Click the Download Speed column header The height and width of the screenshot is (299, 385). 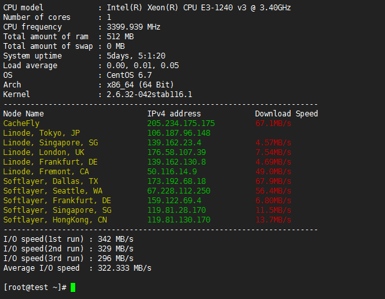coord(287,114)
